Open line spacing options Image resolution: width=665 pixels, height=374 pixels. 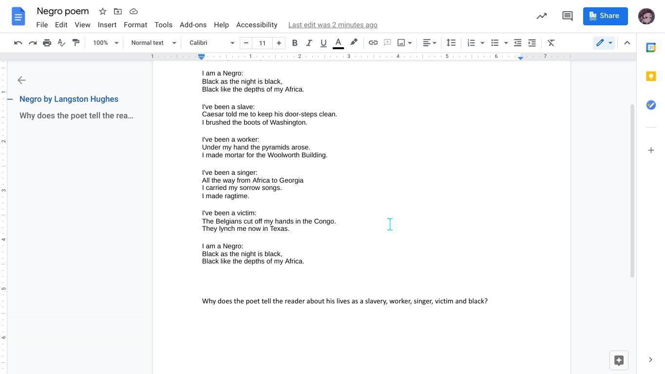451,43
